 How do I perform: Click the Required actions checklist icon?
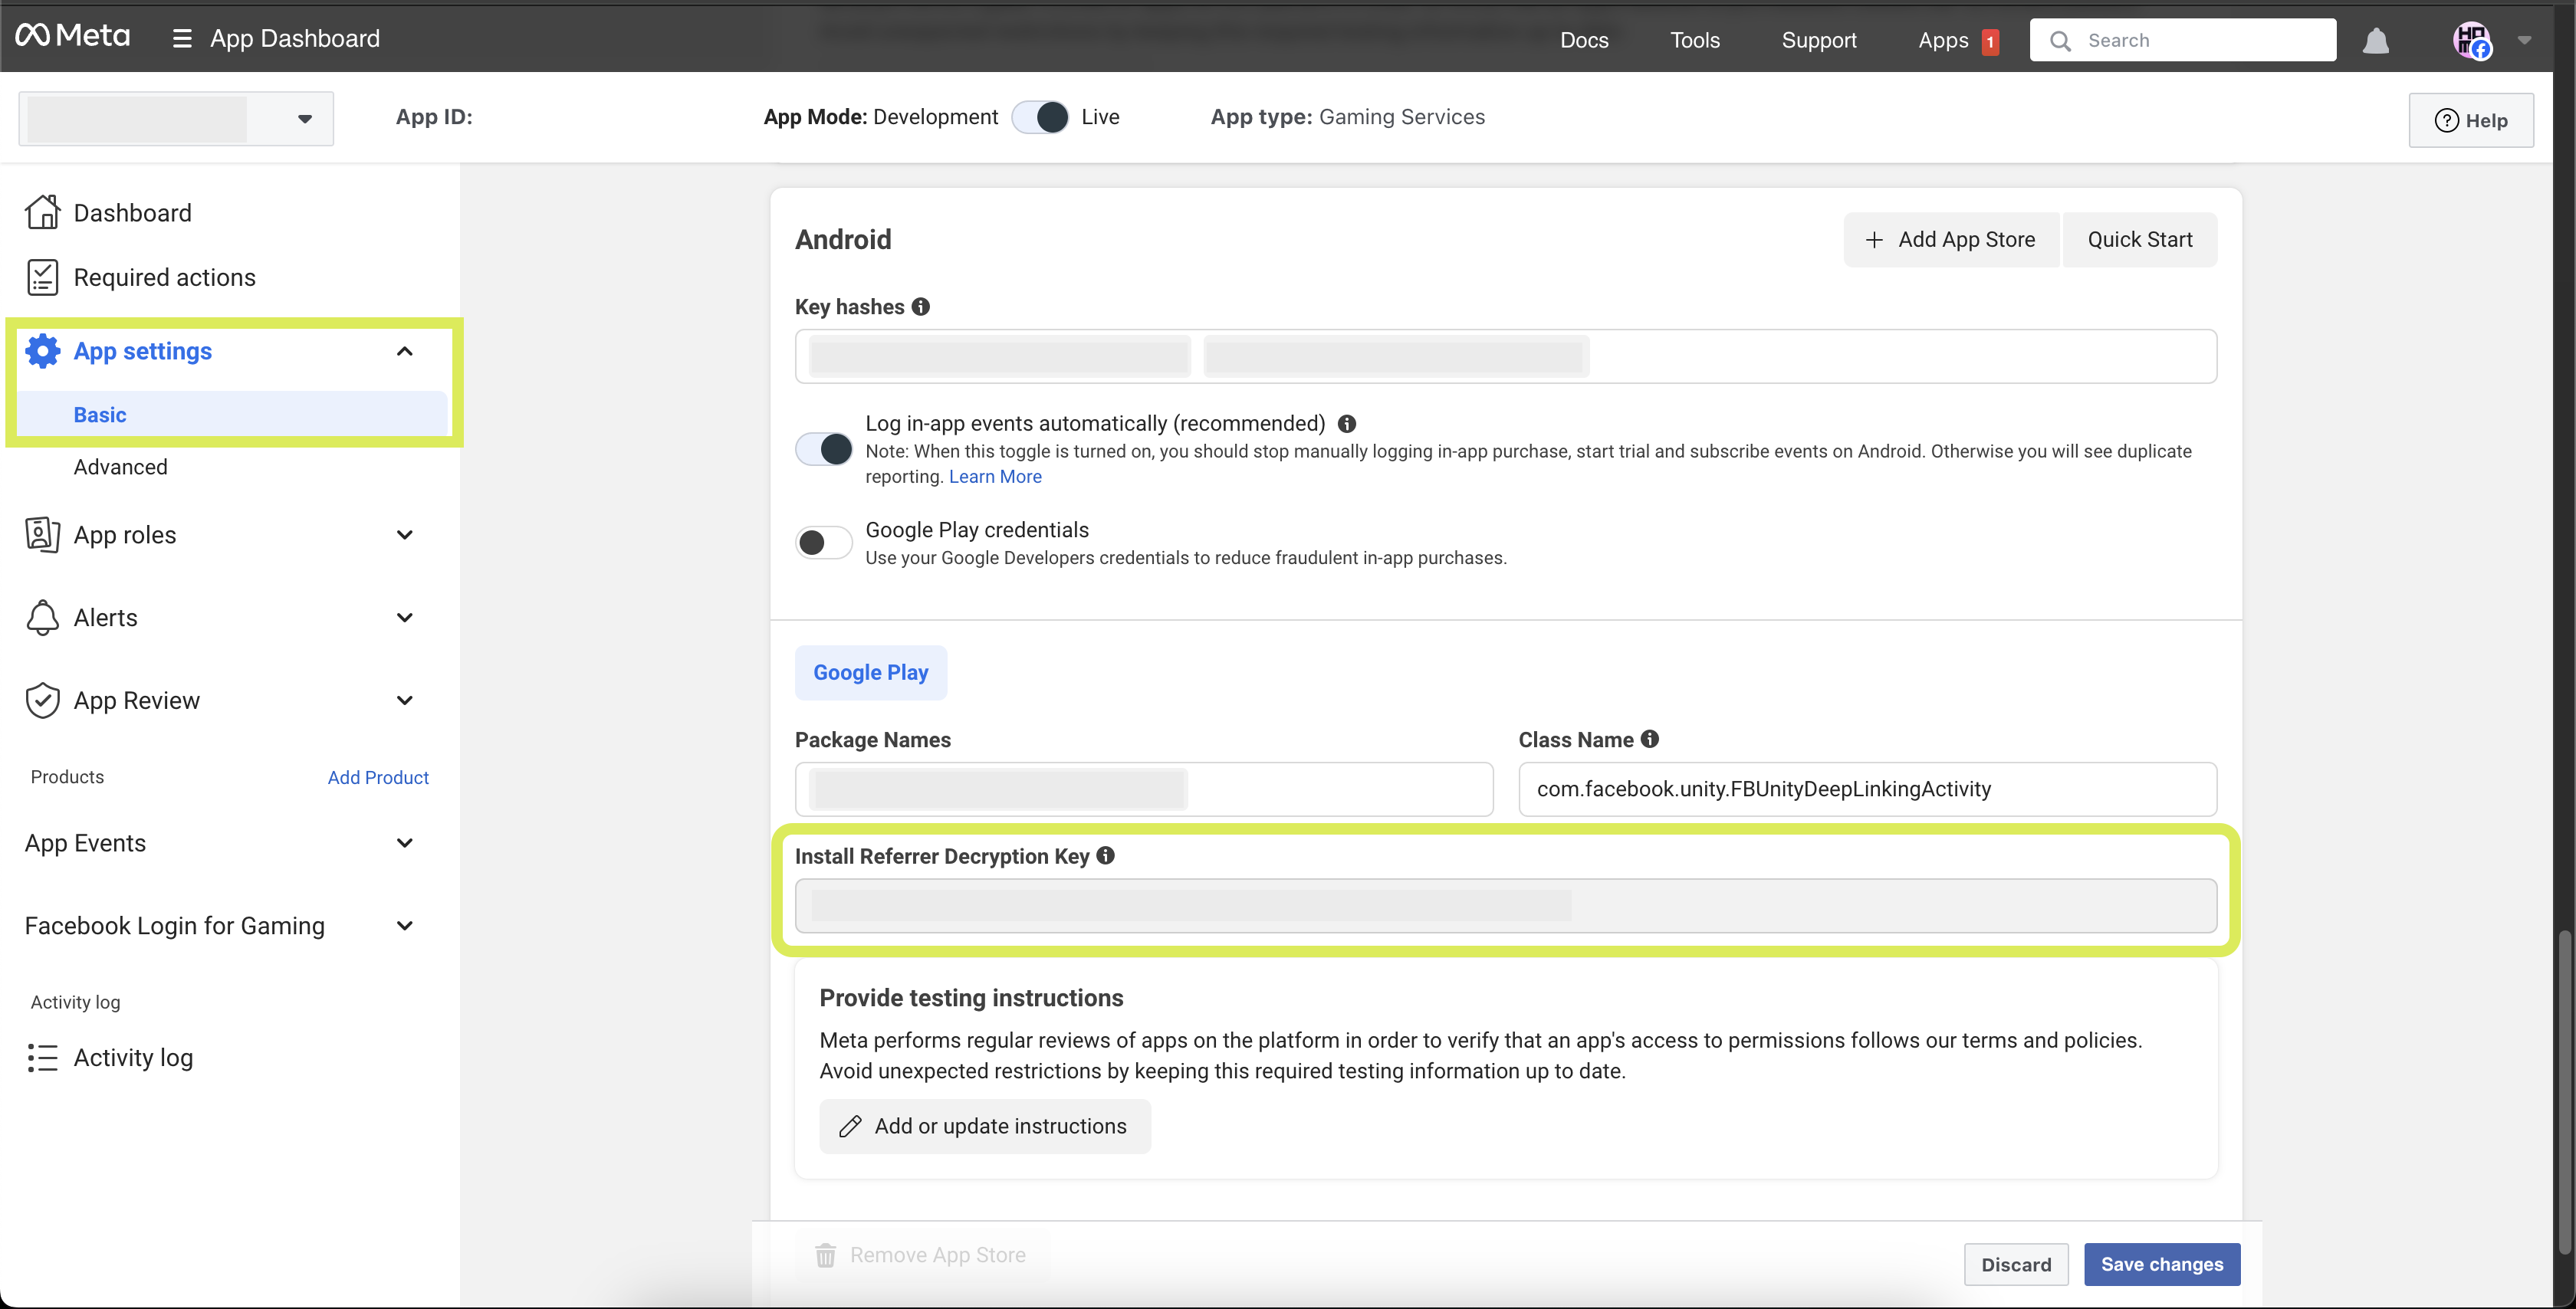click(42, 277)
